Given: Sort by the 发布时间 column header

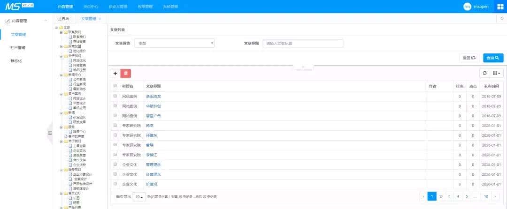Looking at the screenshot, I should coord(491,86).
